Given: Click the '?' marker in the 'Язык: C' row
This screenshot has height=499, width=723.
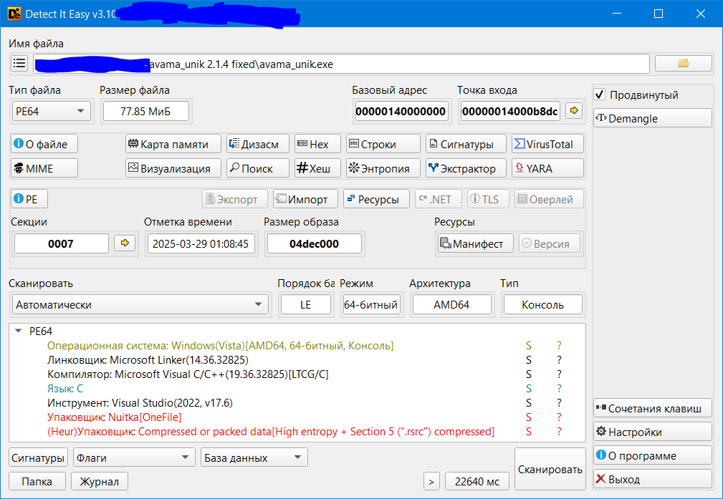Looking at the screenshot, I should 559,389.
